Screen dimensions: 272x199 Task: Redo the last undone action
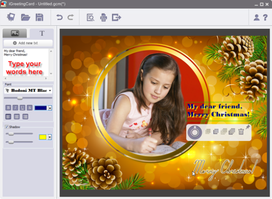point(71,17)
